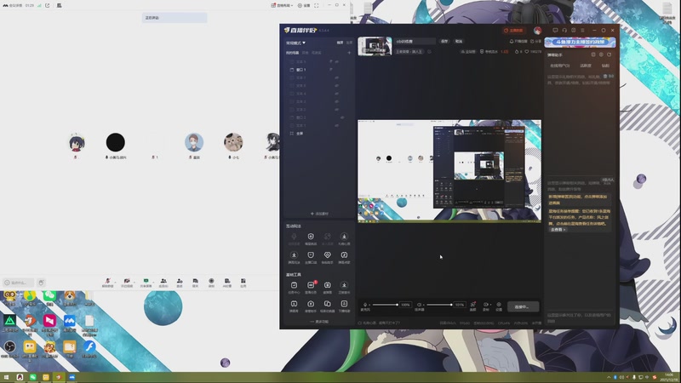This screenshot has width=681, height=383.
Task: Click 添加素材 add source button
Action: pyautogui.click(x=319, y=214)
